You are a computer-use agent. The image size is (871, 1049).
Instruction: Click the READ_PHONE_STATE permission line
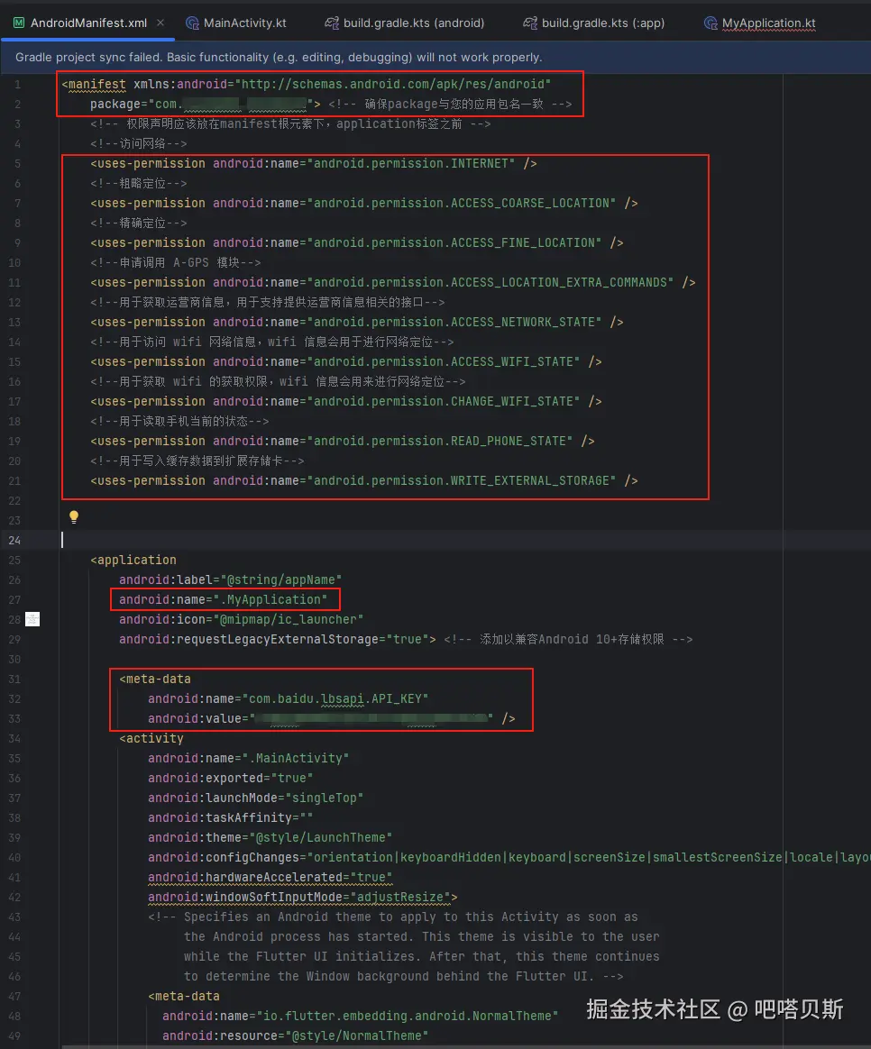point(342,441)
